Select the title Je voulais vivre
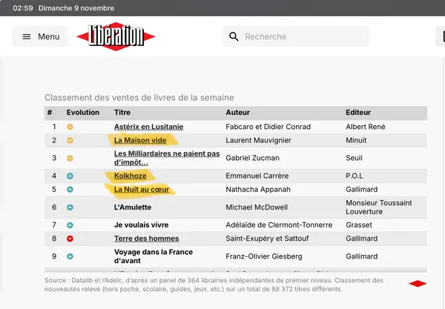 (142, 225)
